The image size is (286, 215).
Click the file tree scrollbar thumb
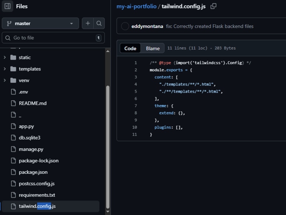108,147
